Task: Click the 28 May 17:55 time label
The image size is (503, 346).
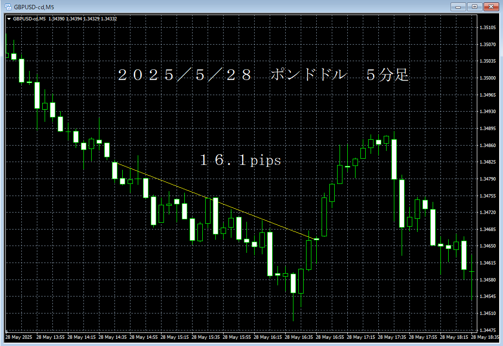Action: coord(423,337)
